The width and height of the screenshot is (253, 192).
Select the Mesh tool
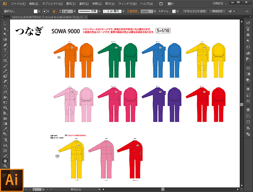[x=5, y=119]
